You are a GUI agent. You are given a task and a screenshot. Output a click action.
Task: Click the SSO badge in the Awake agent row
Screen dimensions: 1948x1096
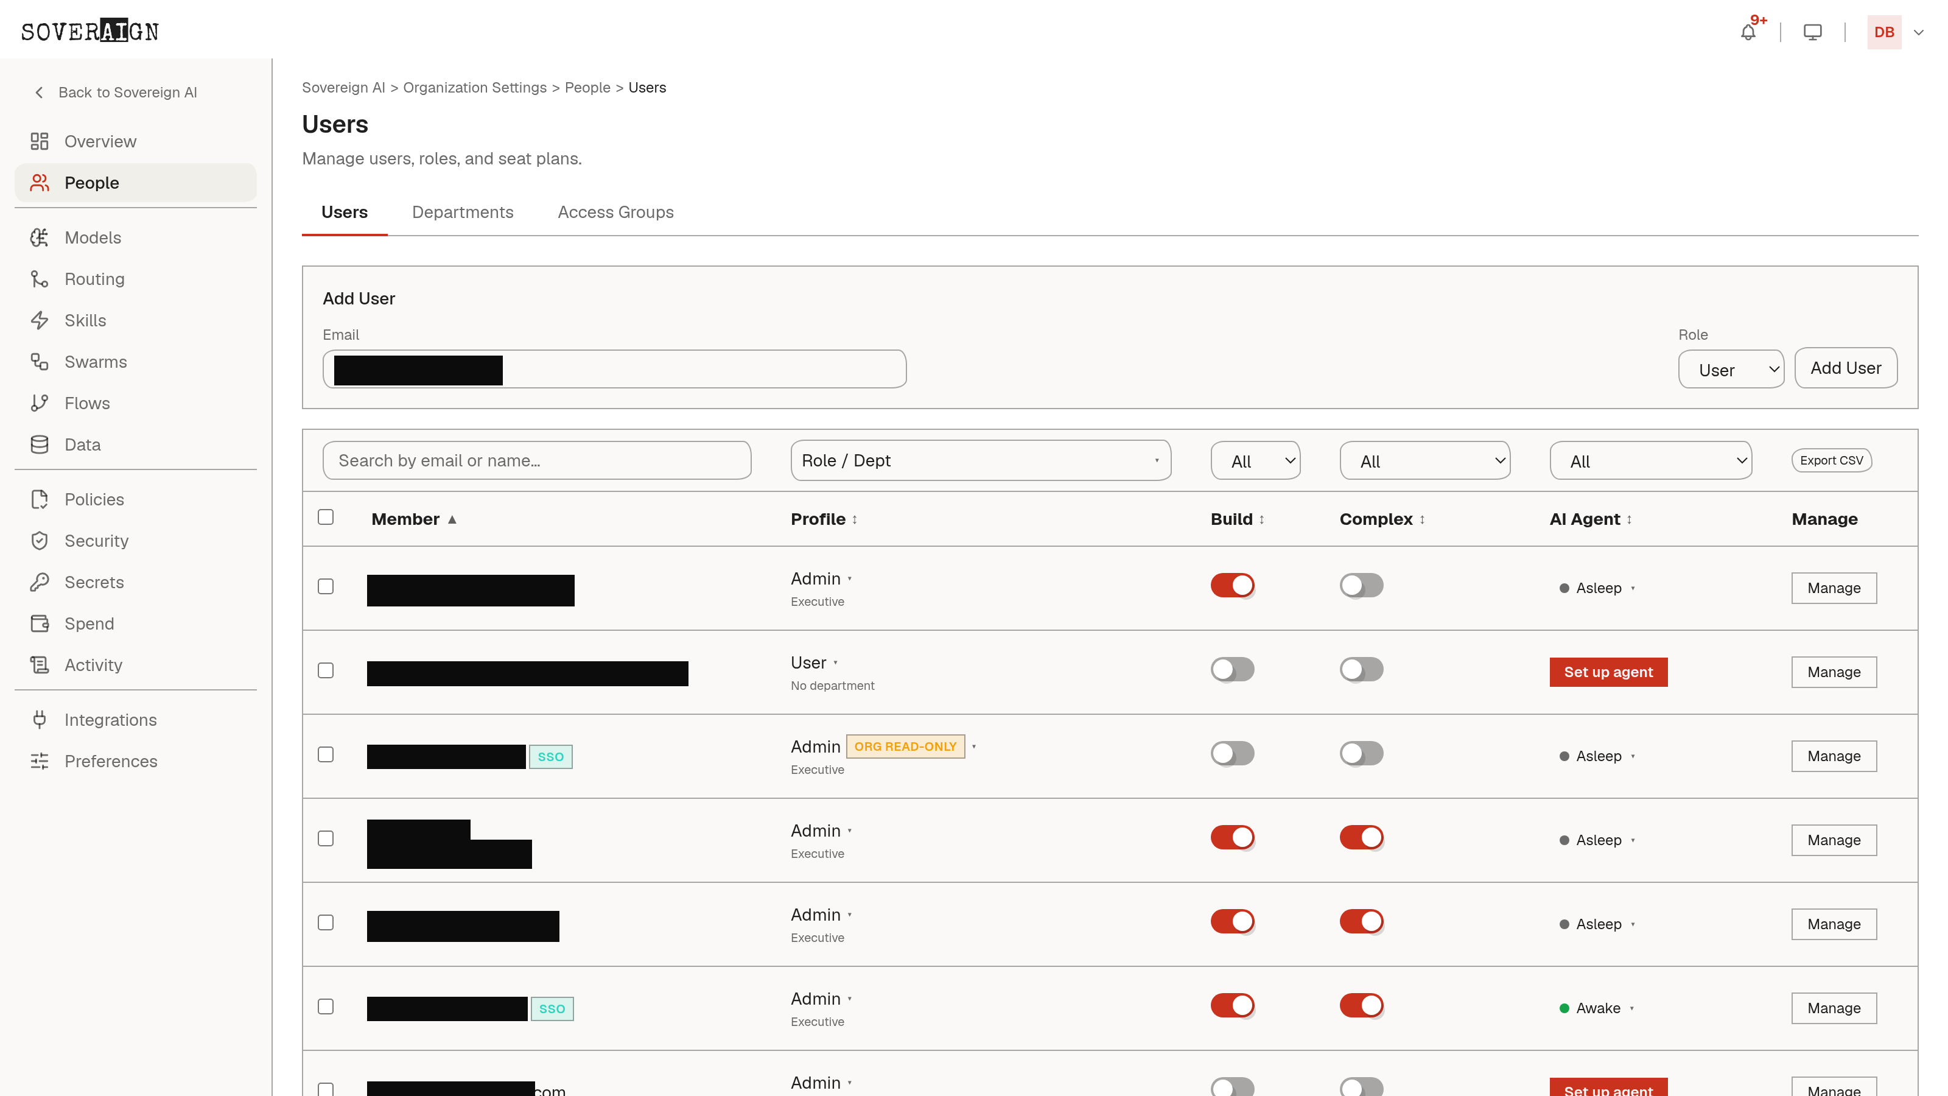coord(552,1009)
